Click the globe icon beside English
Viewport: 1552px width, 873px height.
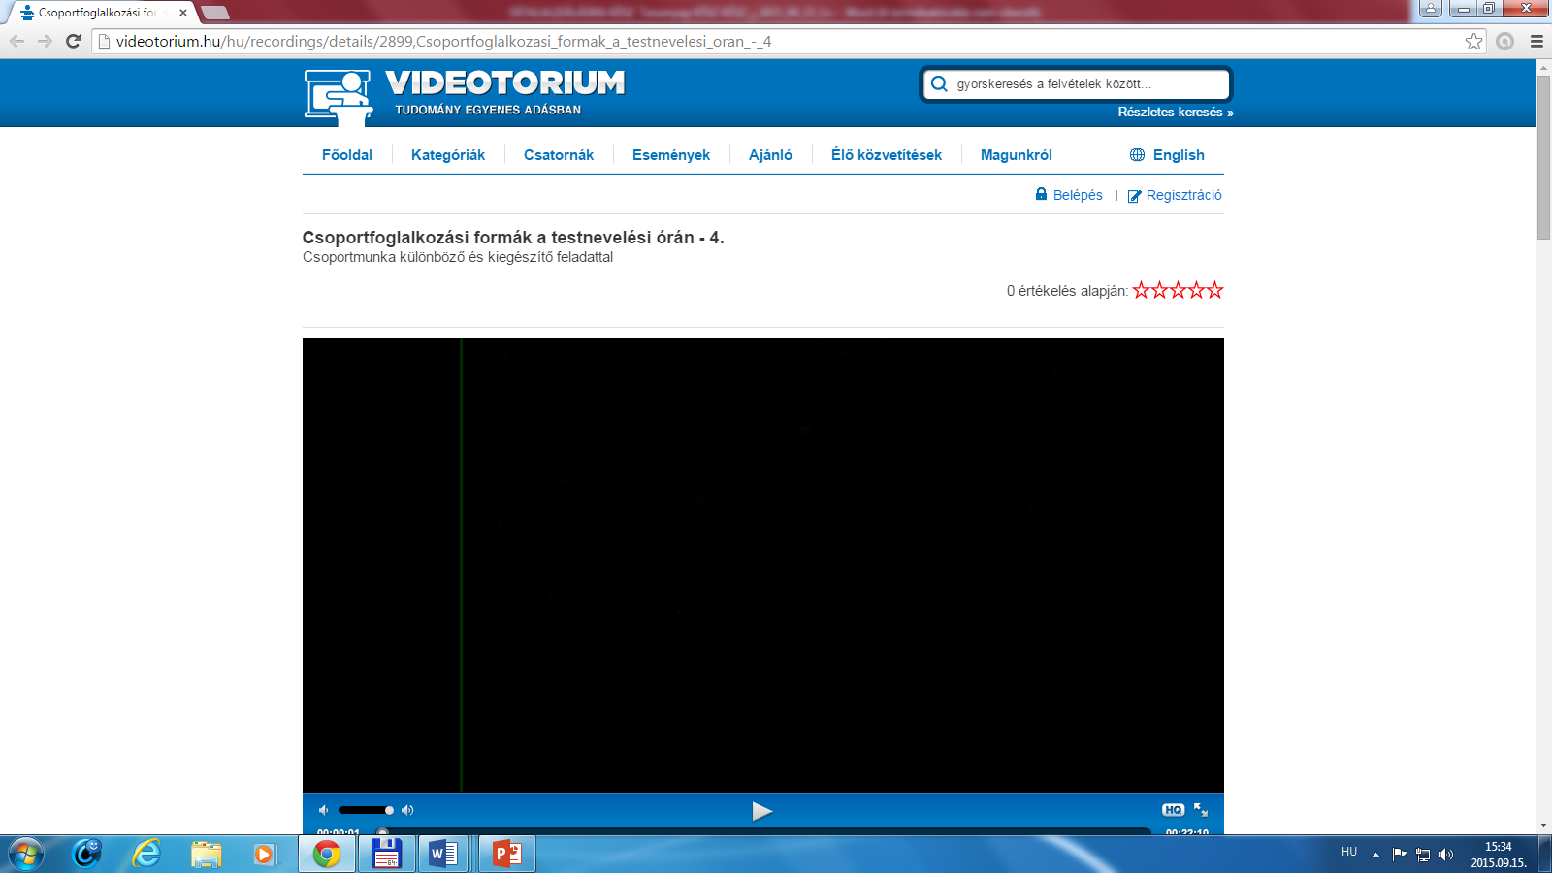point(1137,155)
